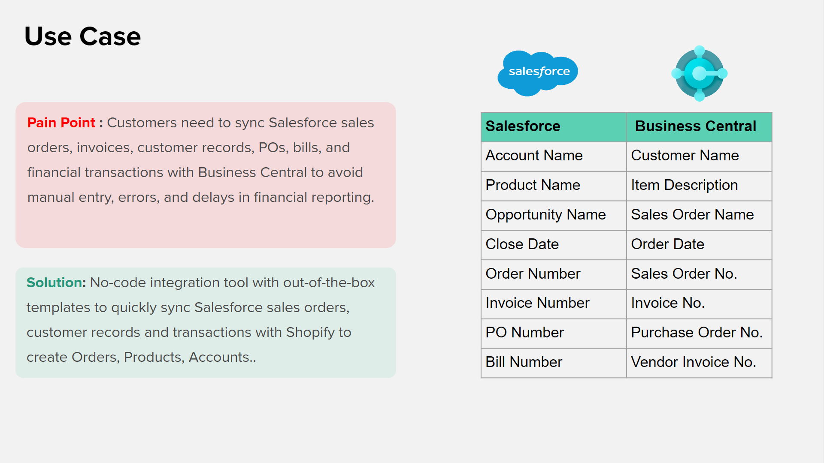The width and height of the screenshot is (824, 463).
Task: Click the 'Account Name' table cell
Action: click(553, 156)
